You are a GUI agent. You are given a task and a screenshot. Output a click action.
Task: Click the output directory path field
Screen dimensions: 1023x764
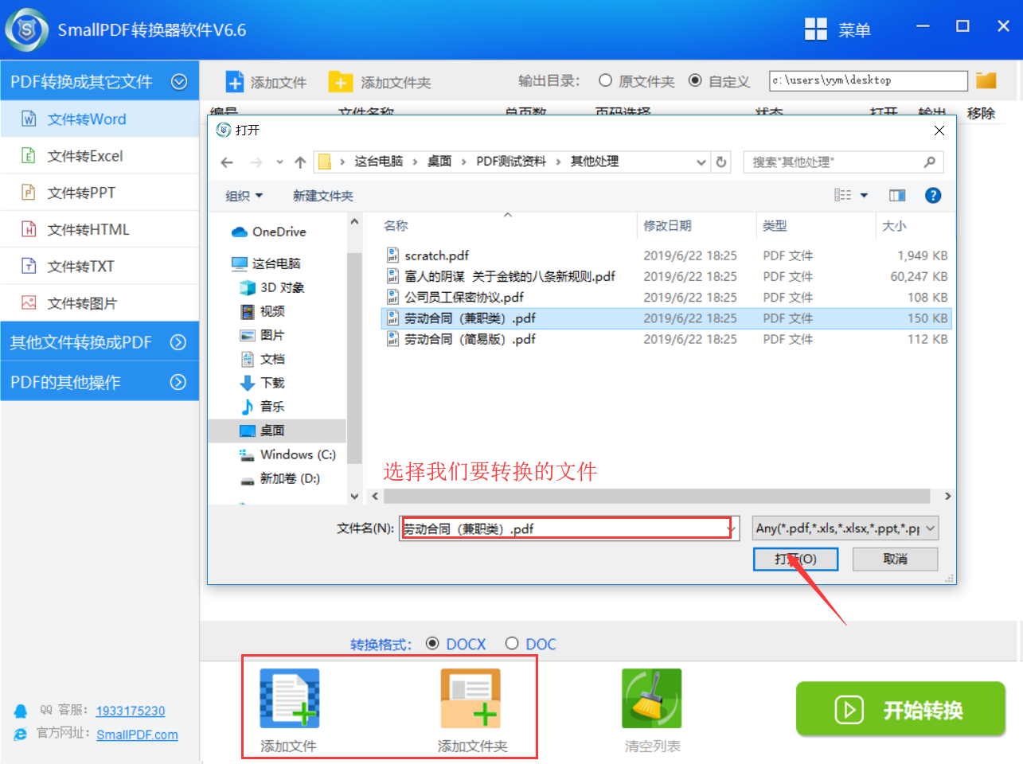click(869, 80)
